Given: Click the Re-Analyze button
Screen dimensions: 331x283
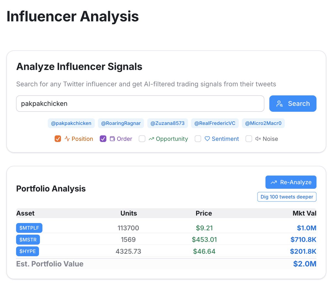Looking at the screenshot, I should pyautogui.click(x=291, y=182).
